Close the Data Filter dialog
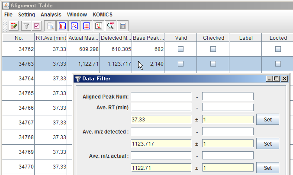The height and width of the screenshot is (175, 293). tap(284, 79)
